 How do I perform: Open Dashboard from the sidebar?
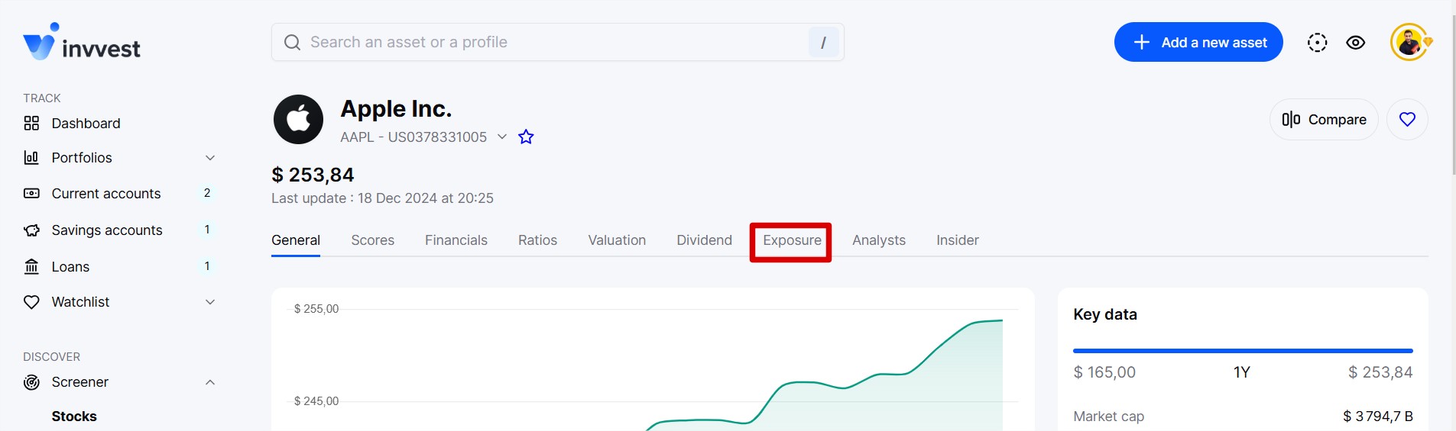(86, 124)
